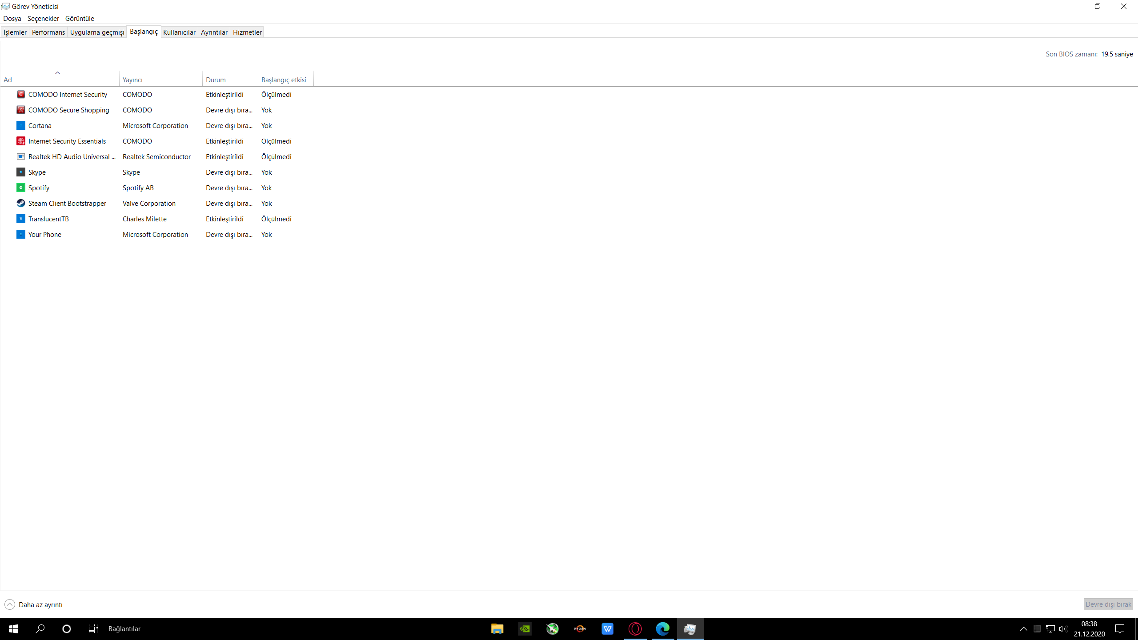The width and height of the screenshot is (1138, 640).
Task: Sort by the Durum column header
Action: (230, 78)
